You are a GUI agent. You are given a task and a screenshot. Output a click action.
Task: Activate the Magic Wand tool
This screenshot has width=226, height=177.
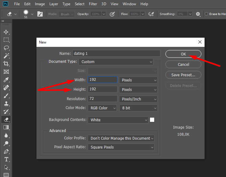(6, 56)
